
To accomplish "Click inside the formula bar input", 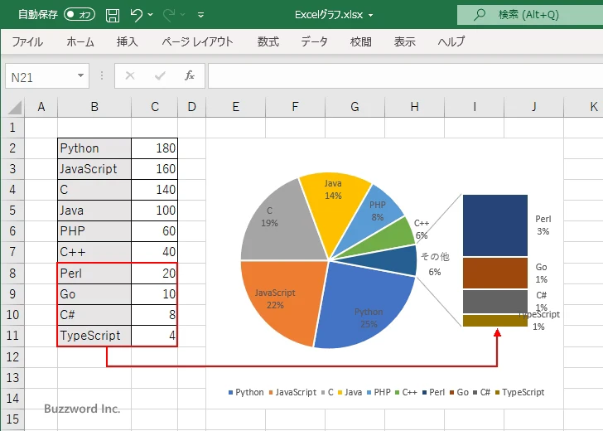I will click(x=405, y=76).
